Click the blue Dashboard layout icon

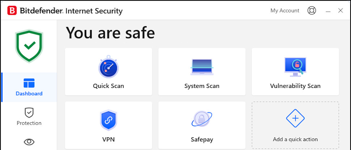29,83
